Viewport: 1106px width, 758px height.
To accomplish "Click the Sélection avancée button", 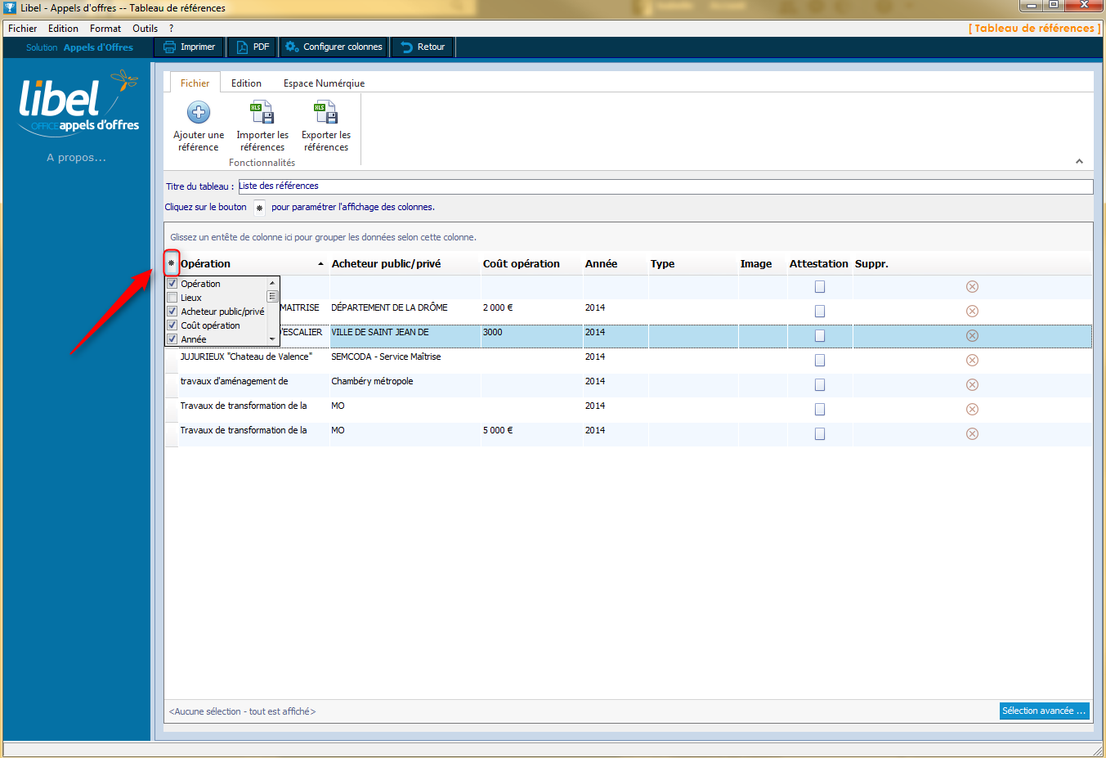I will 1044,711.
